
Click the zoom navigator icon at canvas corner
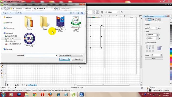pyautogui.click(x=141, y=85)
